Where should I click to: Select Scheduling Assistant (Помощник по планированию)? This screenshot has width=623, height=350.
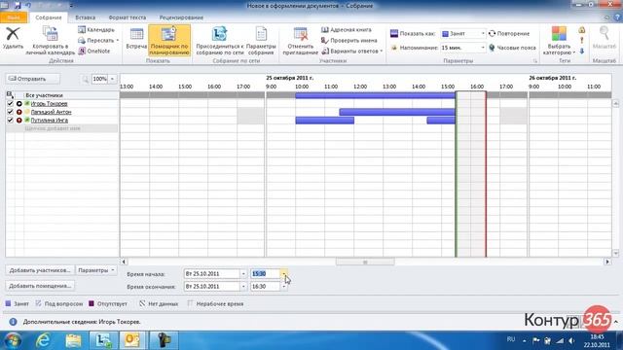click(169, 40)
